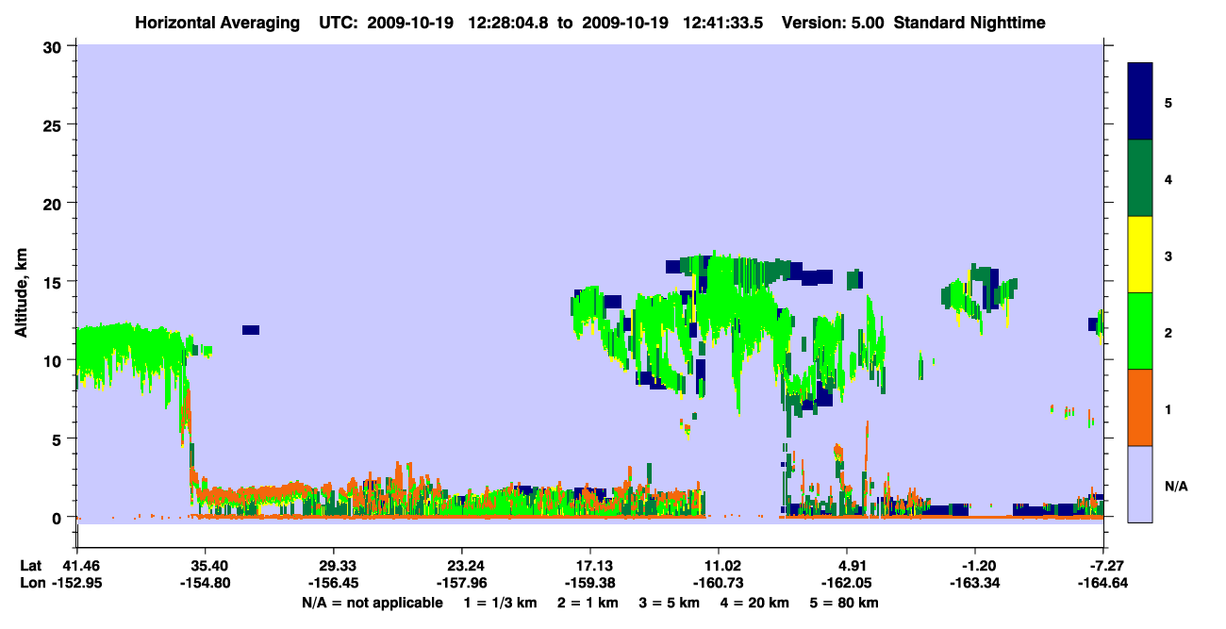The image size is (1226, 629).
Task: Click latitude value '29.33'
Action: (333, 566)
